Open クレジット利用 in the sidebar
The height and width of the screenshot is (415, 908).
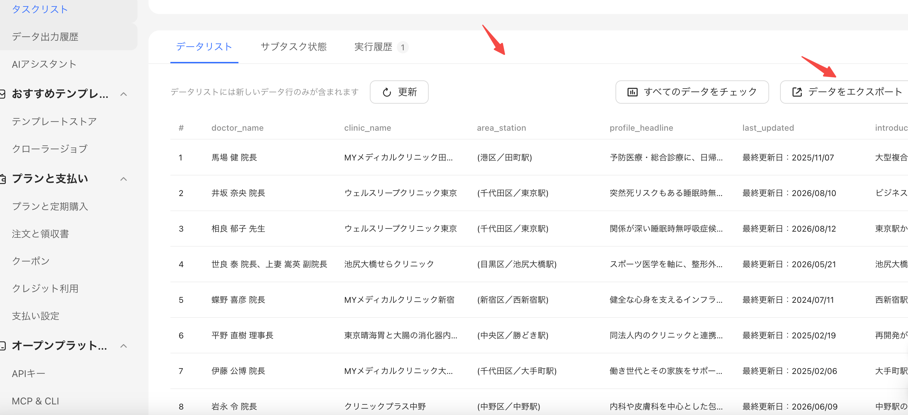(45, 288)
